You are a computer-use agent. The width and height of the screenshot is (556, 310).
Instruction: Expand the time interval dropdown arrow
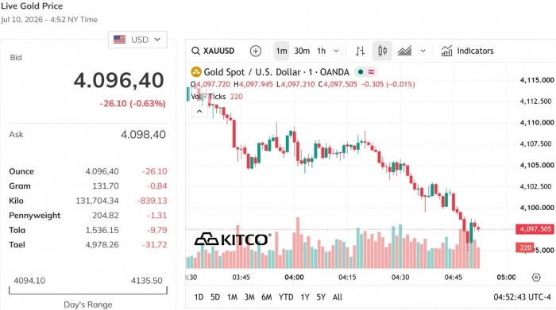336,51
